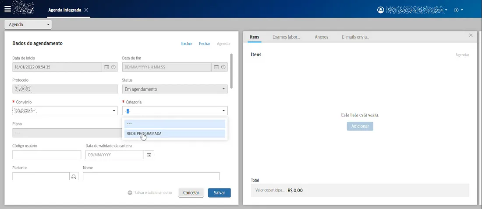Viewport: 482px width, 209px height.
Task: Click the Paciente input field
Action: pyautogui.click(x=41, y=176)
